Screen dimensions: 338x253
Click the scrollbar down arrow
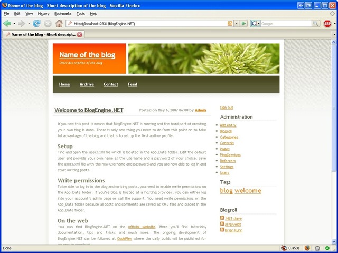coord(334,241)
